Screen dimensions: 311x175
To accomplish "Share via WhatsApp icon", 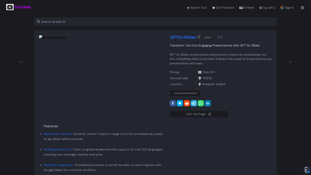I will 201,103.
